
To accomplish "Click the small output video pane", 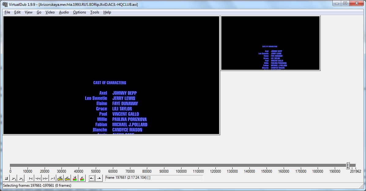I will 270,43.
